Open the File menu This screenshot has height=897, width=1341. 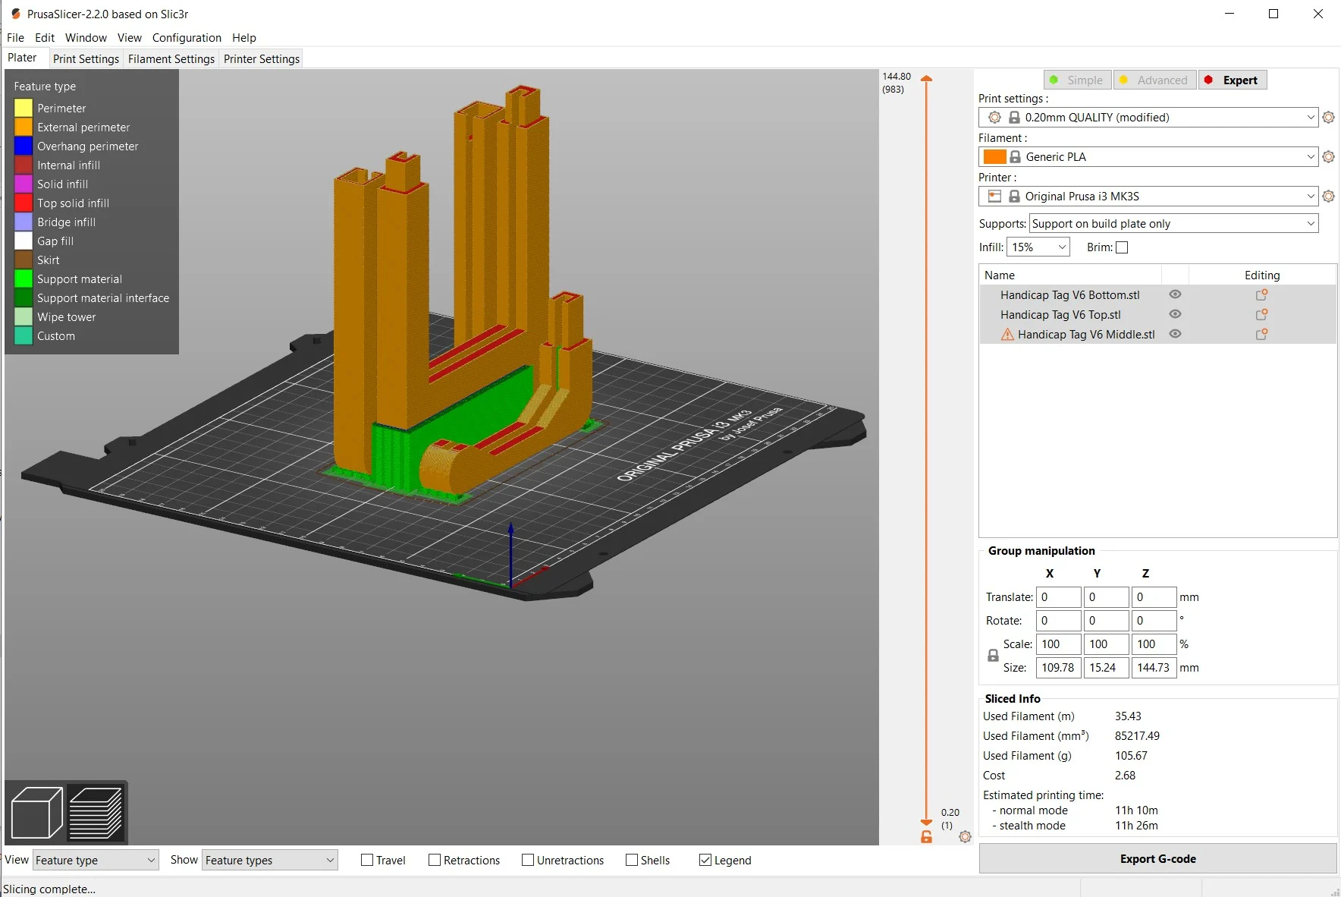[15, 38]
